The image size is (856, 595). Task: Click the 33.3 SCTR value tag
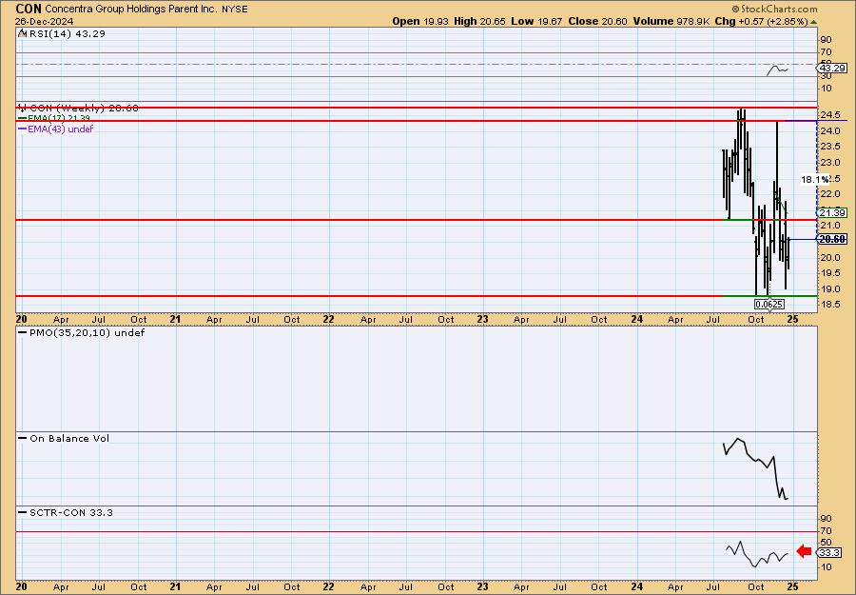tap(829, 553)
